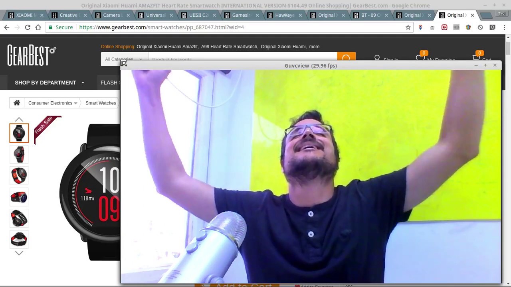Click Original Xiaomi Huami Amazfit link
This screenshot has width=511, height=287.
167,47
